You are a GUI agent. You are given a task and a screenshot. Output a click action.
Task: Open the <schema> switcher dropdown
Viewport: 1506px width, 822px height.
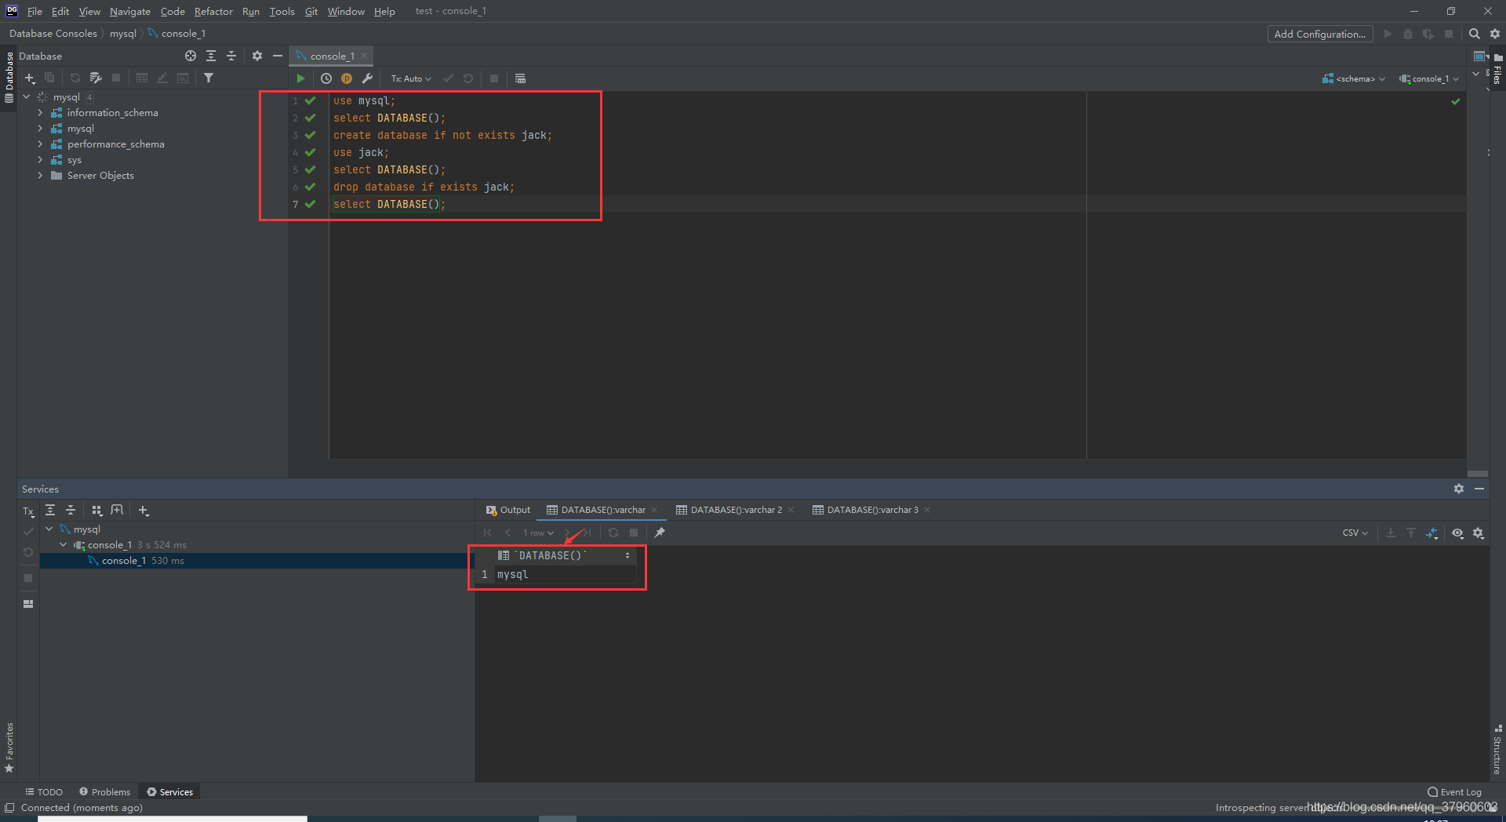pyautogui.click(x=1354, y=78)
